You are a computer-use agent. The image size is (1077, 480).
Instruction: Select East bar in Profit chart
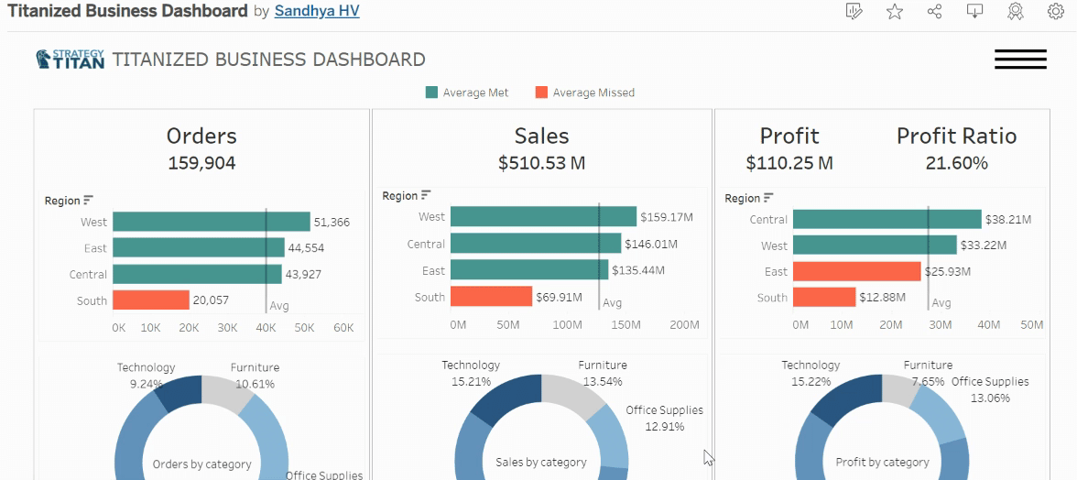pyautogui.click(x=856, y=271)
